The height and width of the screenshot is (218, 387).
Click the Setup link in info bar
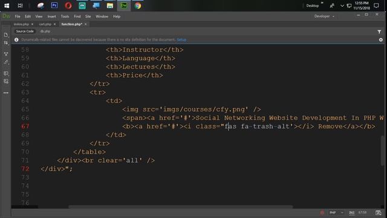point(181,39)
